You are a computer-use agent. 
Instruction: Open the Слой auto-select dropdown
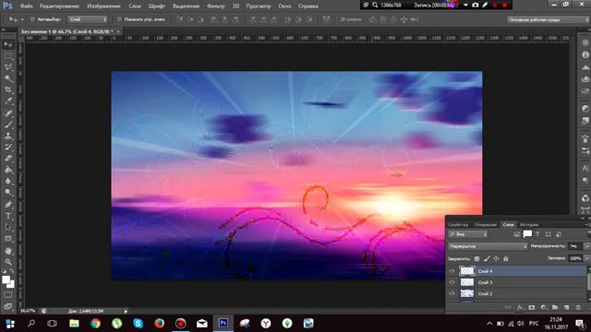click(88, 19)
